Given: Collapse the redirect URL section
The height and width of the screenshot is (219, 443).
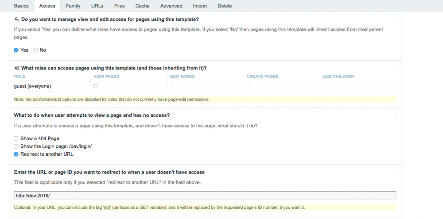Looking at the screenshot, I should [396, 172].
